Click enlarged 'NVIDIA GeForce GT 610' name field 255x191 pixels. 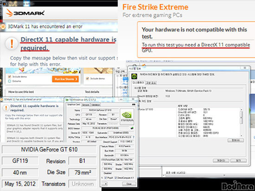click(49, 149)
